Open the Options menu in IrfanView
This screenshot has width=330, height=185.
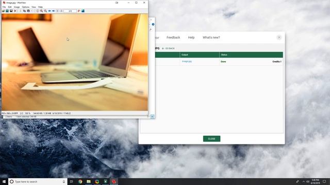[26, 7]
